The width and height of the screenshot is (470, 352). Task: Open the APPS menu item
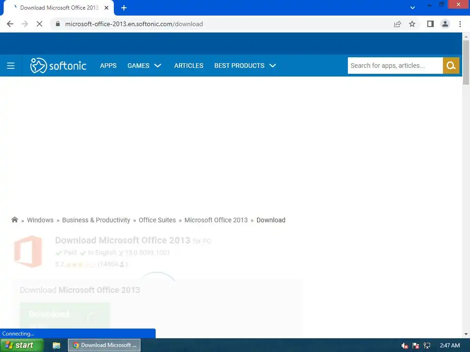pos(108,66)
